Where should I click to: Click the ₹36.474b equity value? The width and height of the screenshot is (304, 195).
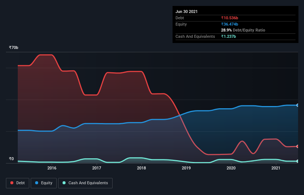point(230,24)
